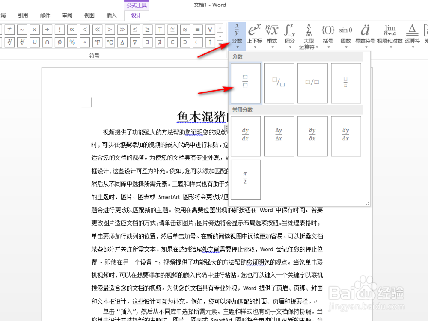Insert the tilde ~ symbol

pos(22,30)
